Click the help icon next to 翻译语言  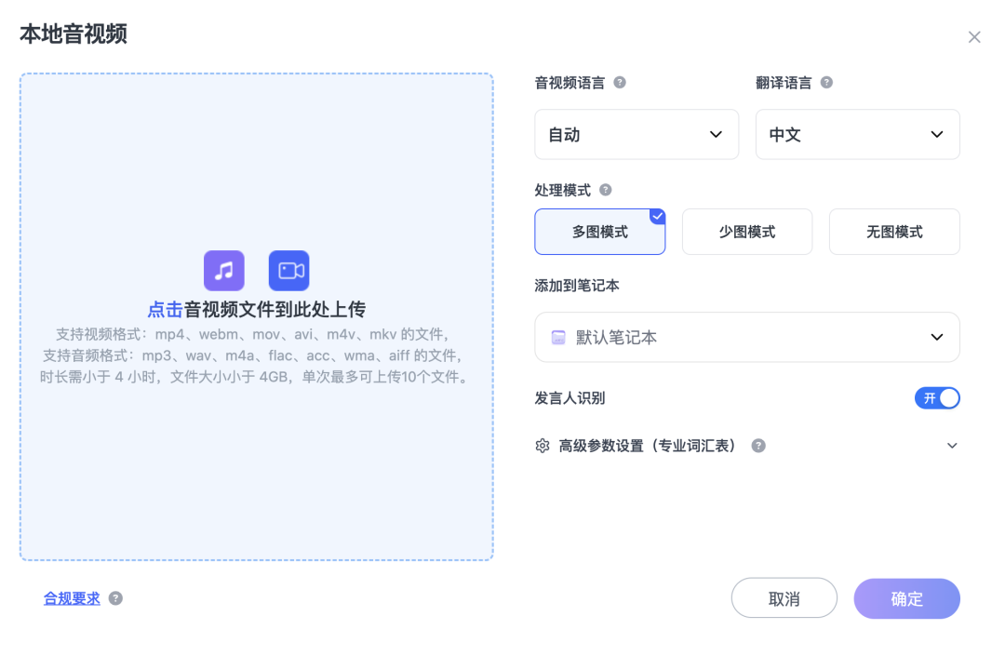[825, 82]
